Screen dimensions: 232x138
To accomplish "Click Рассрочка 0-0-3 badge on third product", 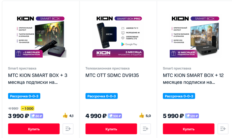I will pyautogui.click(x=179, y=96).
